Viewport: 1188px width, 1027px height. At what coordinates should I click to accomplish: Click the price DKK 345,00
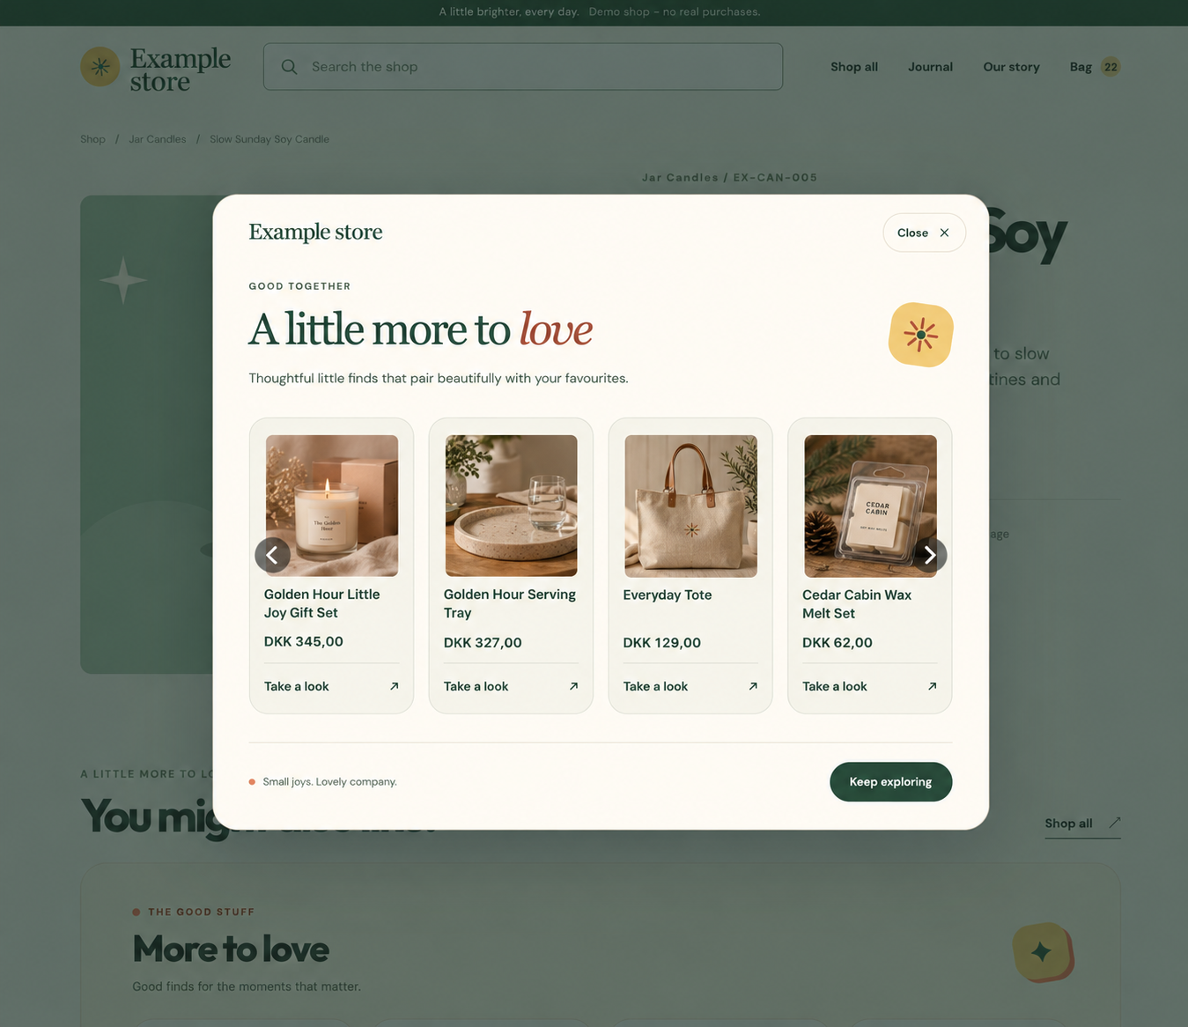coord(304,642)
